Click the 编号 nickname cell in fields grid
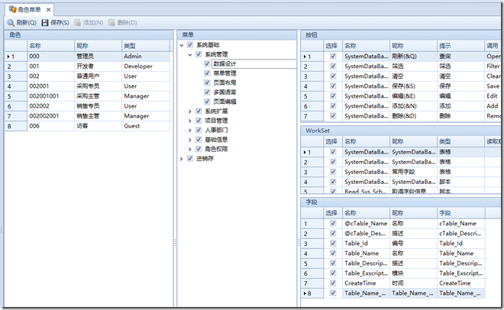The height and width of the screenshot is (310, 504). click(x=413, y=244)
